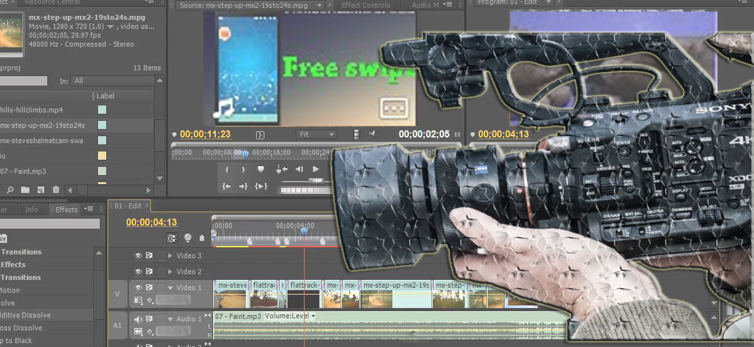The image size is (754, 347).
Task: Open the Movie info dropdown arrow in Project
Action: pos(110,27)
